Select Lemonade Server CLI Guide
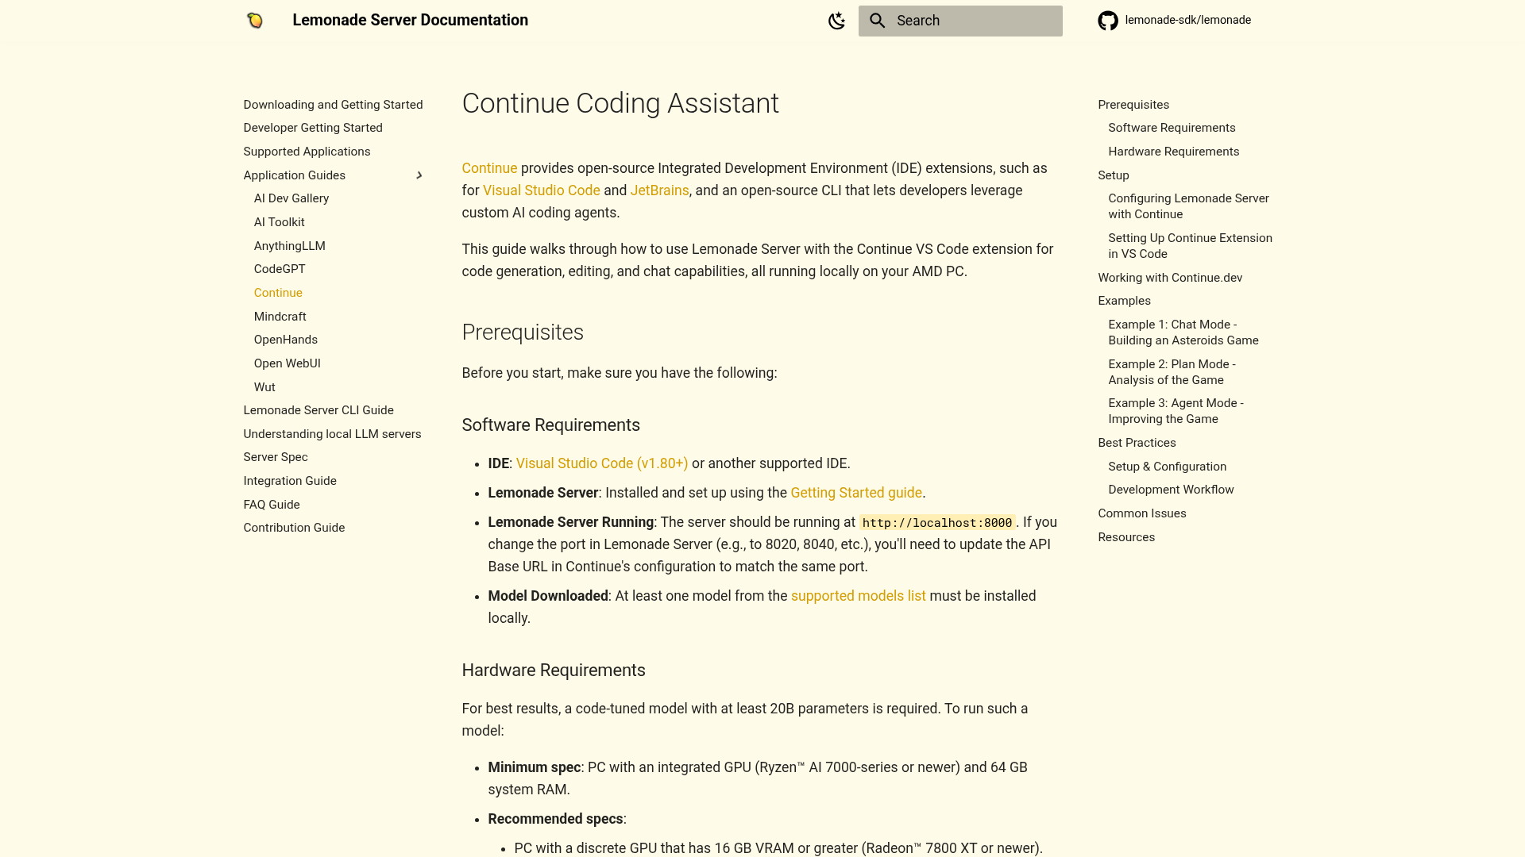The image size is (1525, 857). click(318, 410)
